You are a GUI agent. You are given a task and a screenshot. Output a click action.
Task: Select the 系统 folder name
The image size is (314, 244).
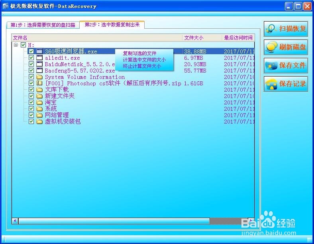click(x=51, y=109)
